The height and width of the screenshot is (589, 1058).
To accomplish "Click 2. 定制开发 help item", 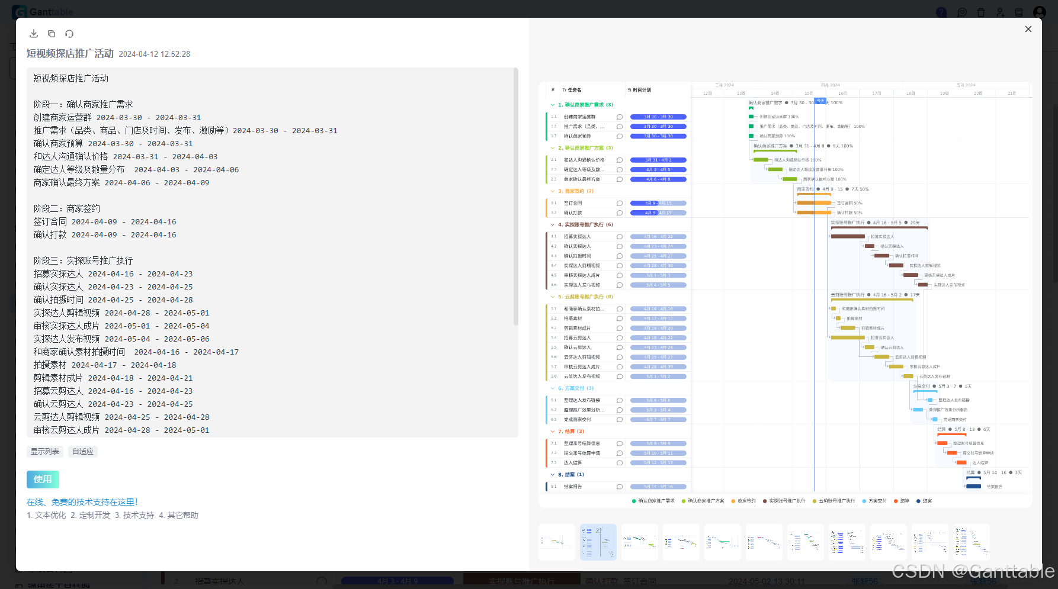I will coord(91,516).
